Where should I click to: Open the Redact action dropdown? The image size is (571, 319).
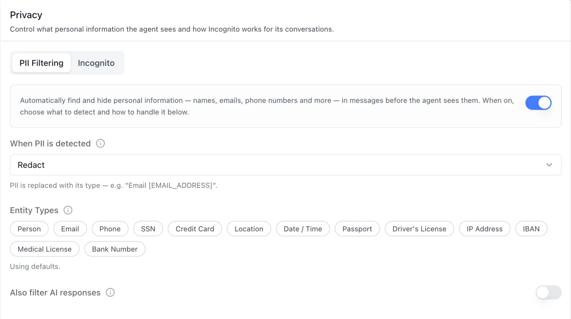(285, 165)
